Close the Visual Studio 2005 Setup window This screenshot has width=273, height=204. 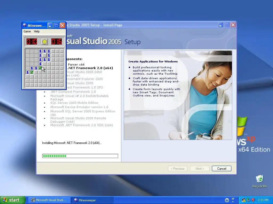tap(233, 25)
